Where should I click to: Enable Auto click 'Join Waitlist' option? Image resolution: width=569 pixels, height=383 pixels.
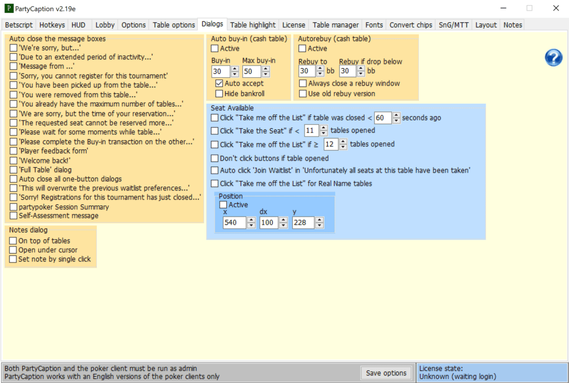point(215,170)
